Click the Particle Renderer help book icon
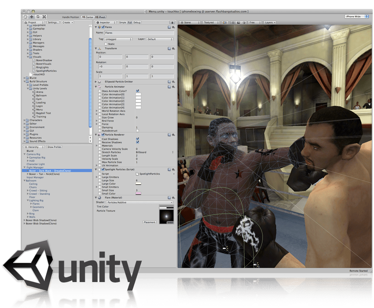374x308 pixels. 169,135
